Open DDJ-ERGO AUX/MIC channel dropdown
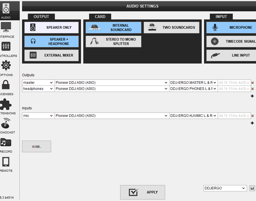The width and height of the screenshot is (256, 201). coord(194,116)
